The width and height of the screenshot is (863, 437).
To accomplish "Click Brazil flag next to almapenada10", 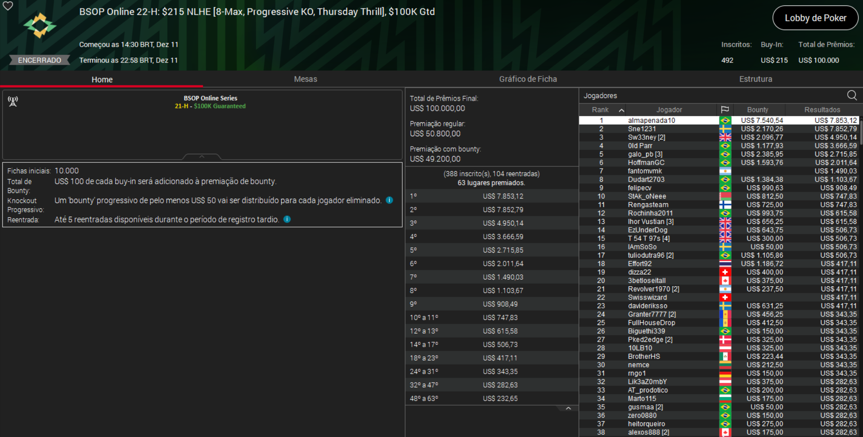I will pyautogui.click(x=725, y=120).
